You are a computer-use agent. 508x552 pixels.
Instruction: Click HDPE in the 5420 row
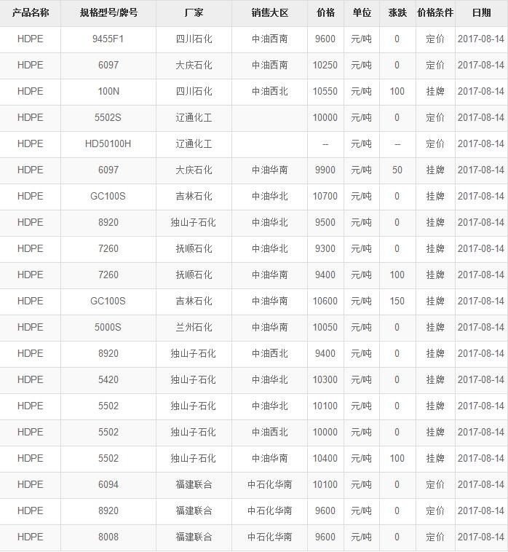(31, 380)
